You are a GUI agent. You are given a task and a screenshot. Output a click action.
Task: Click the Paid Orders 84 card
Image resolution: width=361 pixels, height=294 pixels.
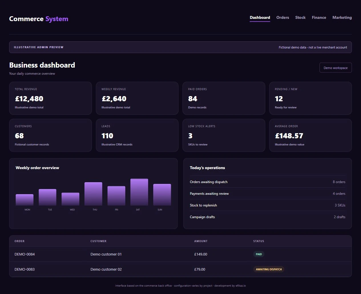[x=224, y=98]
